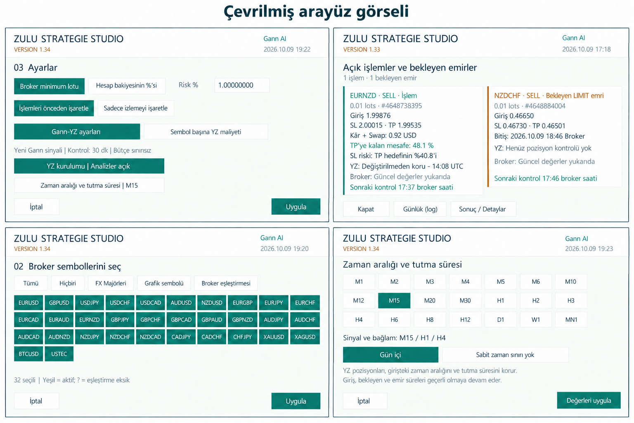Toggle the EURUSD symbol
Image resolution: width=634 pixels, height=423 pixels.
(x=28, y=303)
